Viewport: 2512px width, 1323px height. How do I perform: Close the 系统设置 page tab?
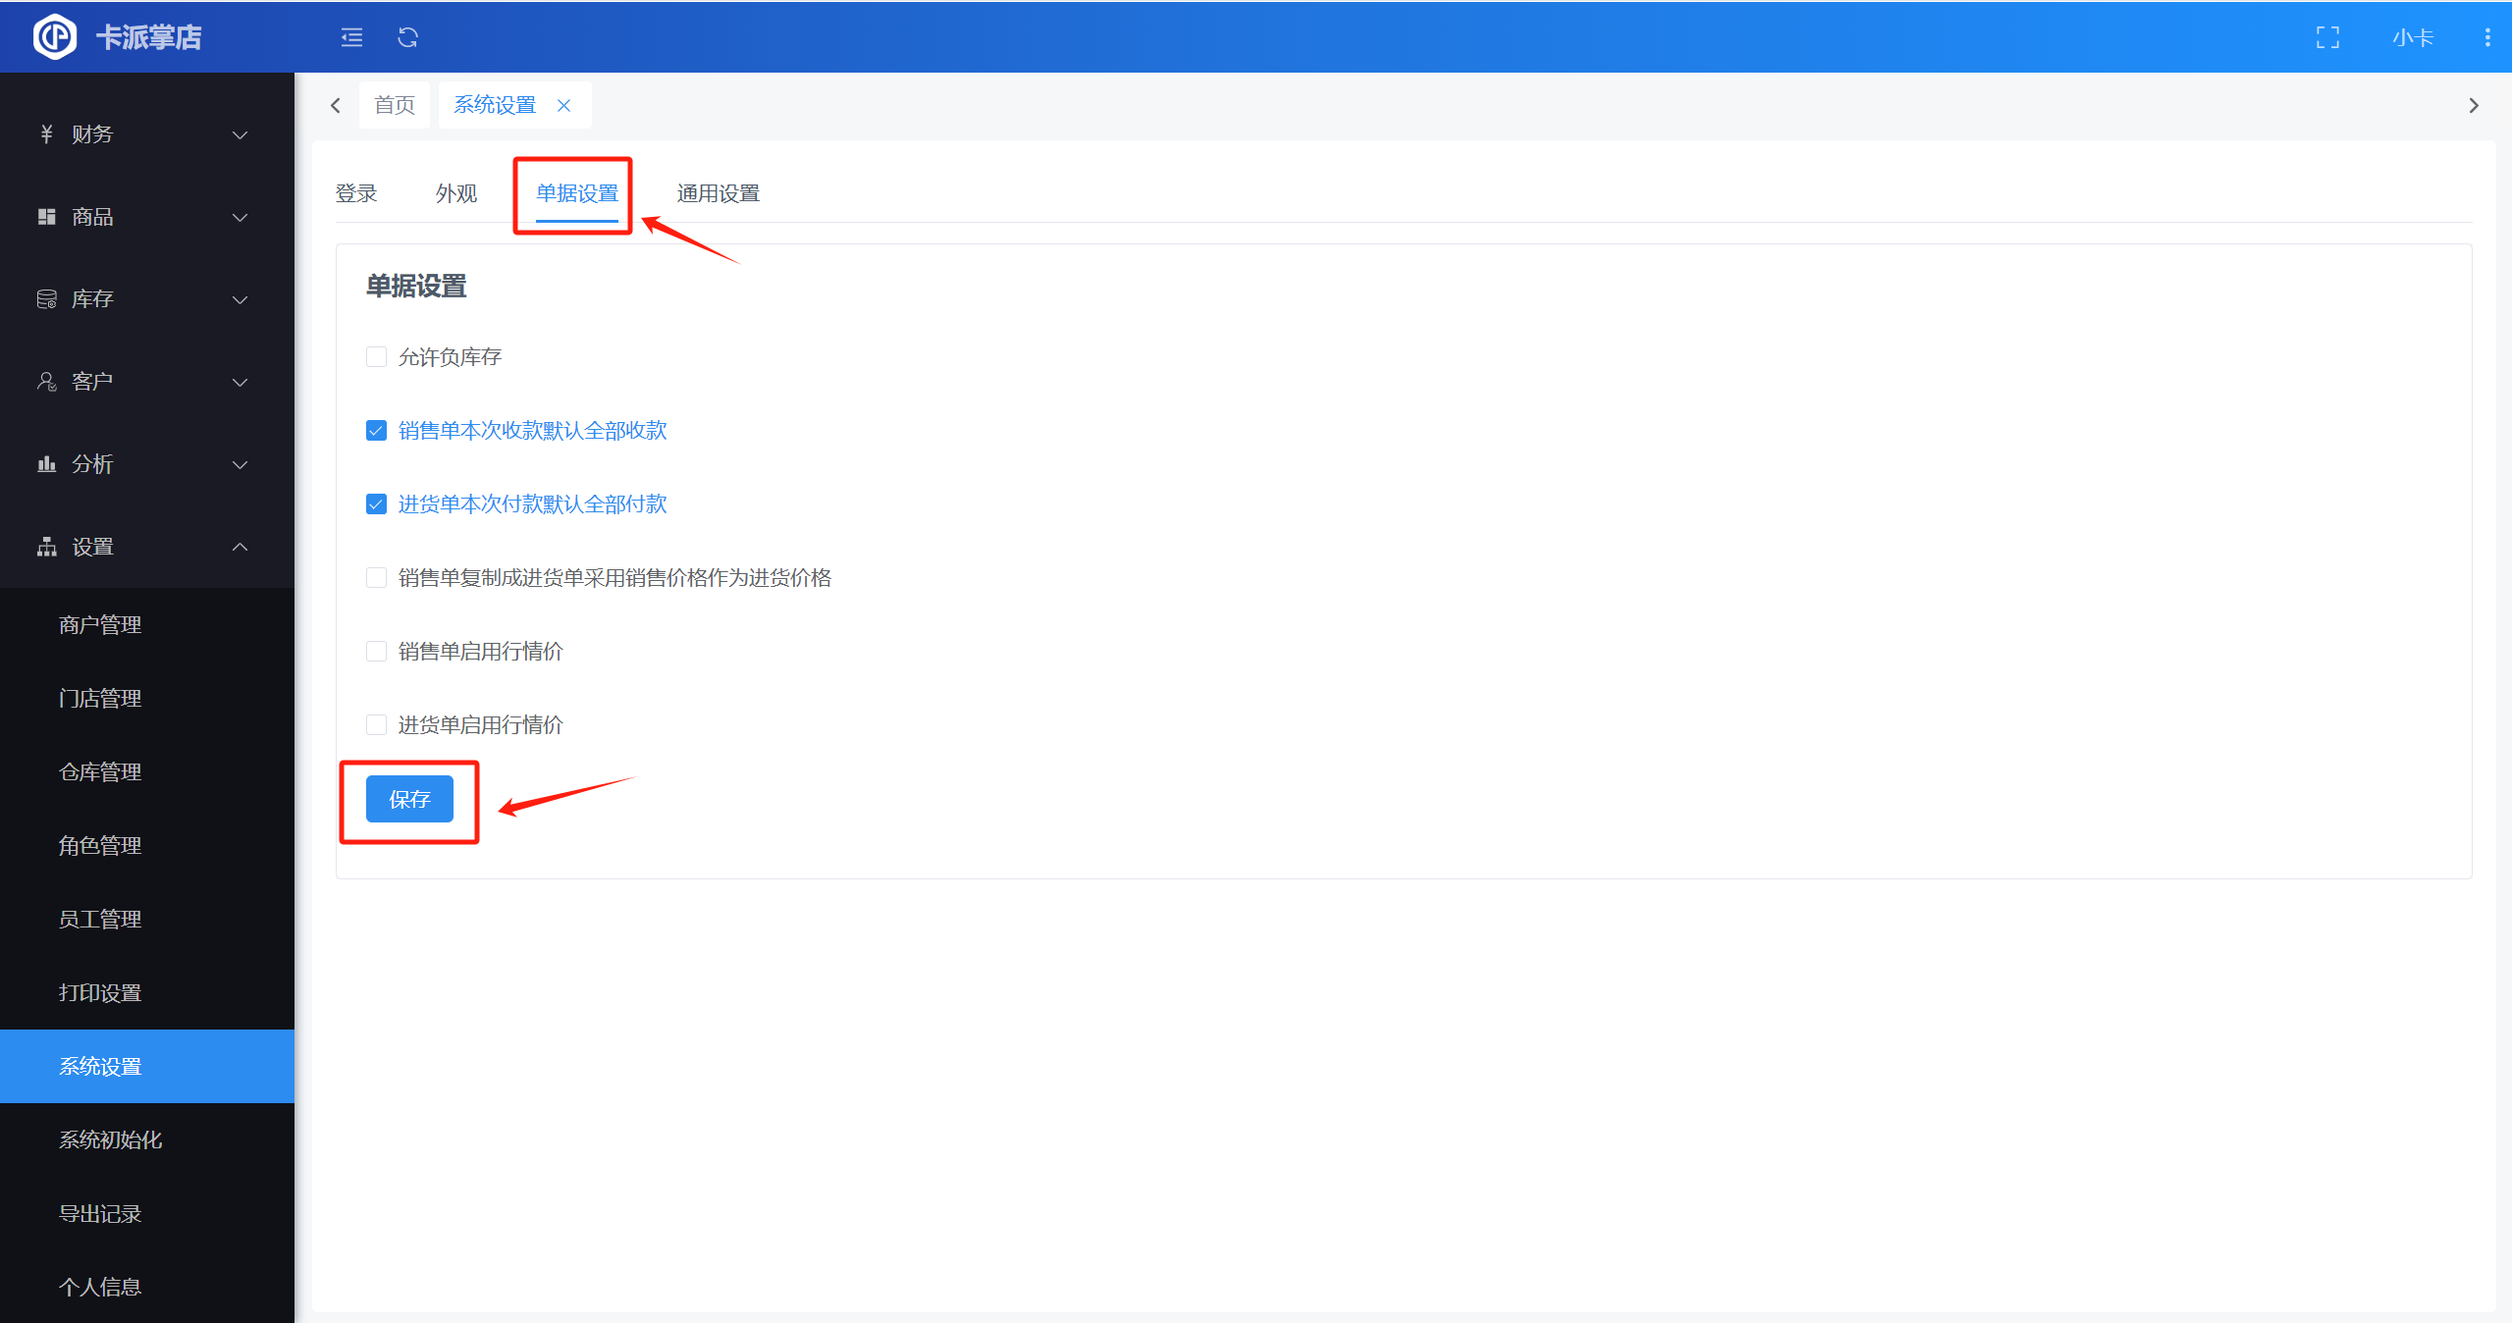point(563,105)
